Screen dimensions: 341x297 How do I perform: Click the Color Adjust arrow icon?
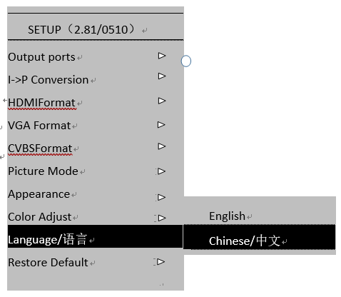coord(162,218)
